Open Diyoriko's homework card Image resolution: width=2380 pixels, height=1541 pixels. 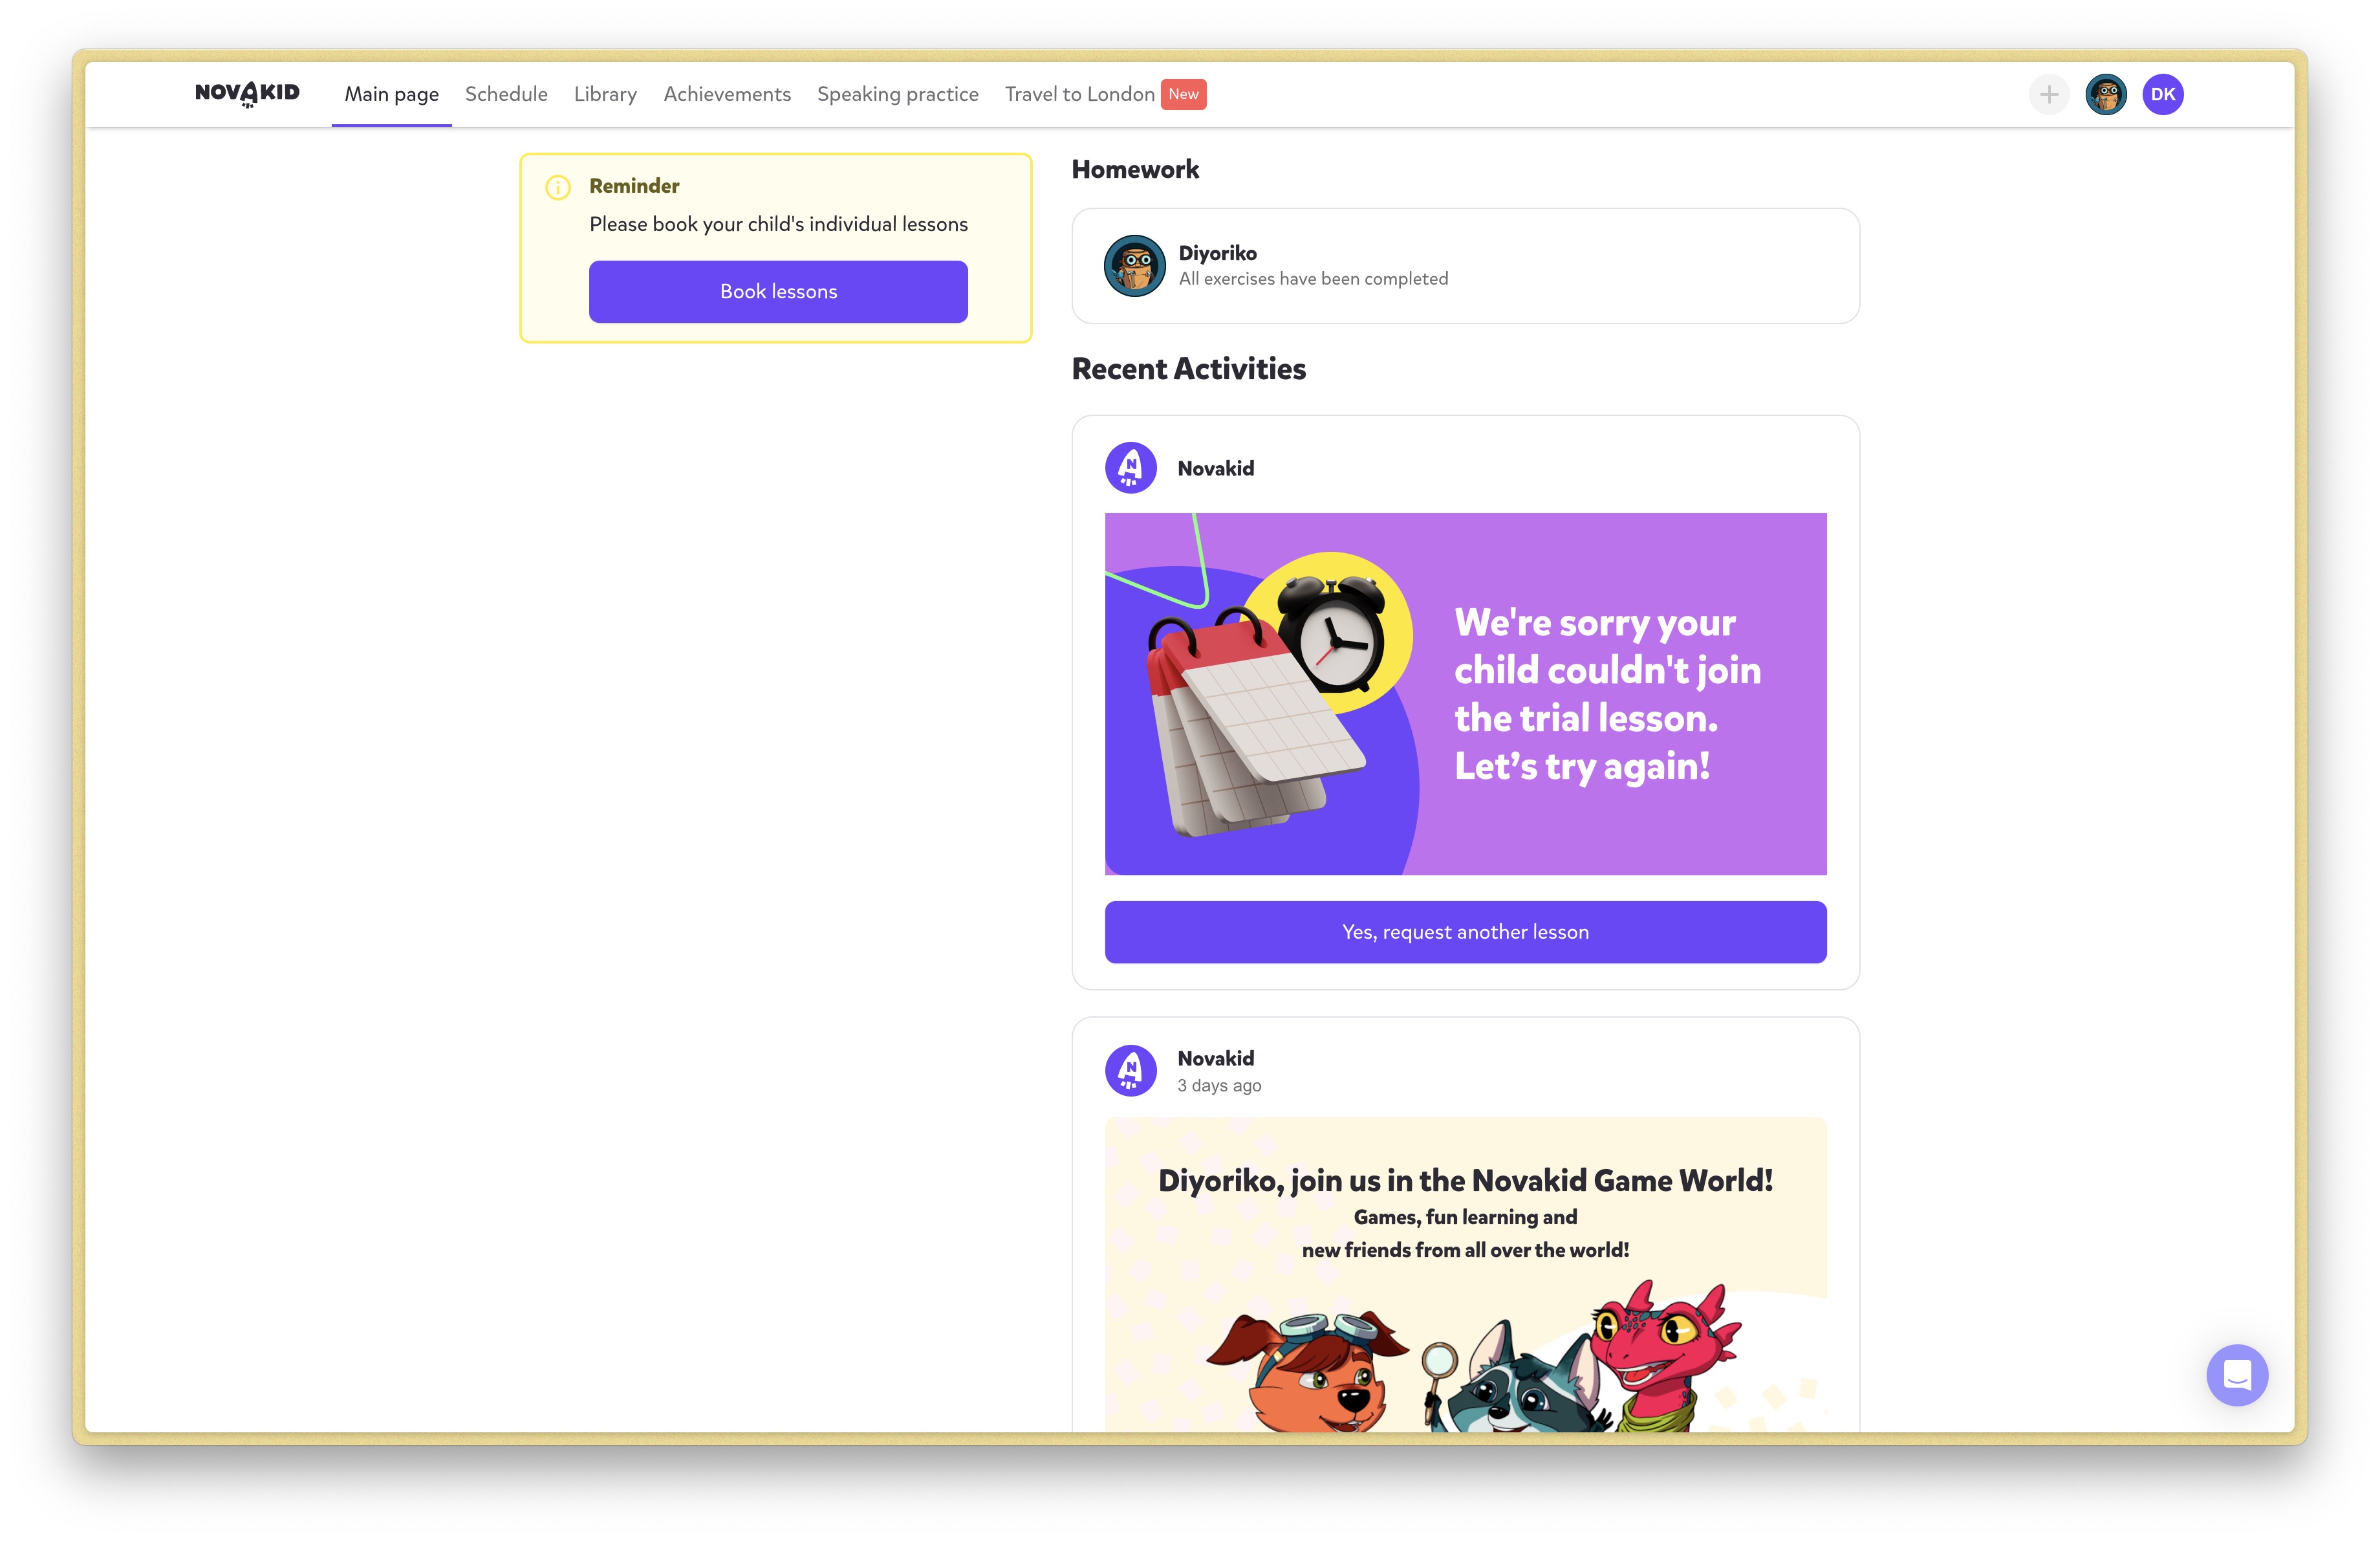point(1465,266)
